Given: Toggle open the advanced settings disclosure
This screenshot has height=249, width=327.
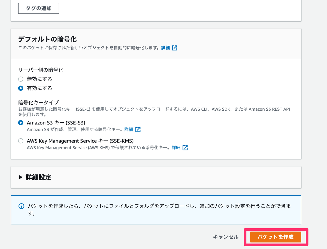Looking at the screenshot, I should (x=20, y=177).
